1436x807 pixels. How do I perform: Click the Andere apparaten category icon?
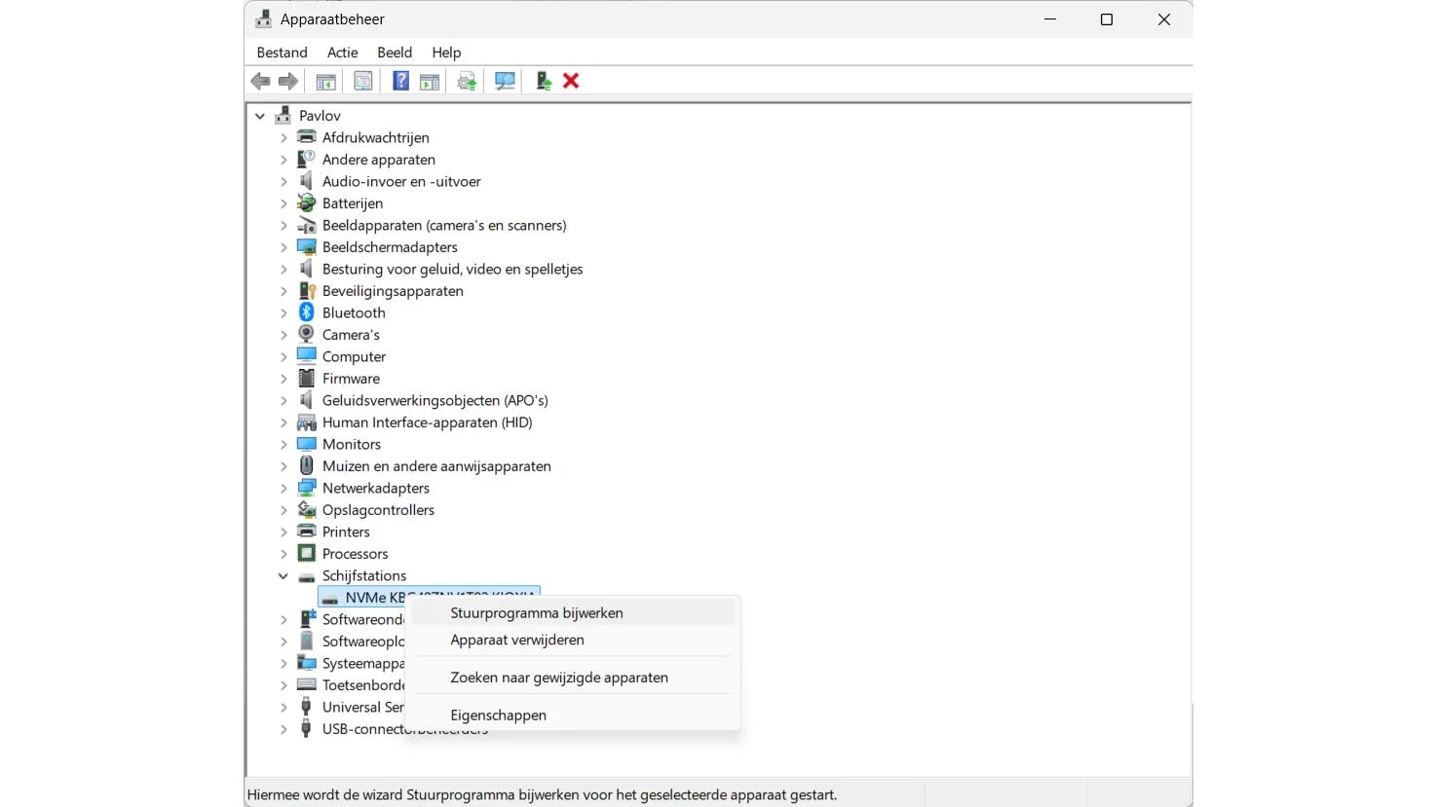pyautogui.click(x=307, y=159)
